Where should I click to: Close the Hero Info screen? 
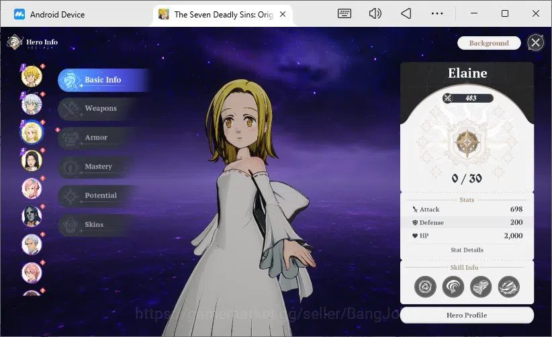point(535,43)
